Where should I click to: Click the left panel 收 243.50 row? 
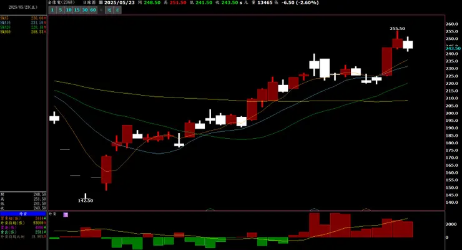pyautogui.click(x=23, y=208)
